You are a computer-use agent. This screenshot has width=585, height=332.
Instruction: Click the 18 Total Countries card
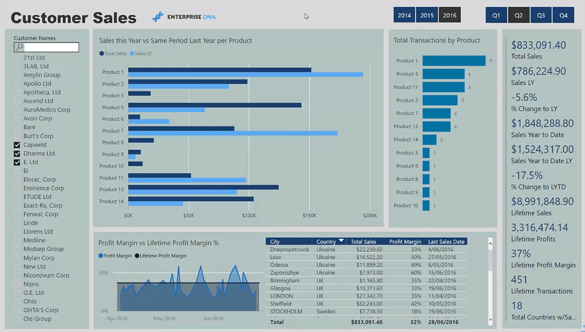[544, 311]
